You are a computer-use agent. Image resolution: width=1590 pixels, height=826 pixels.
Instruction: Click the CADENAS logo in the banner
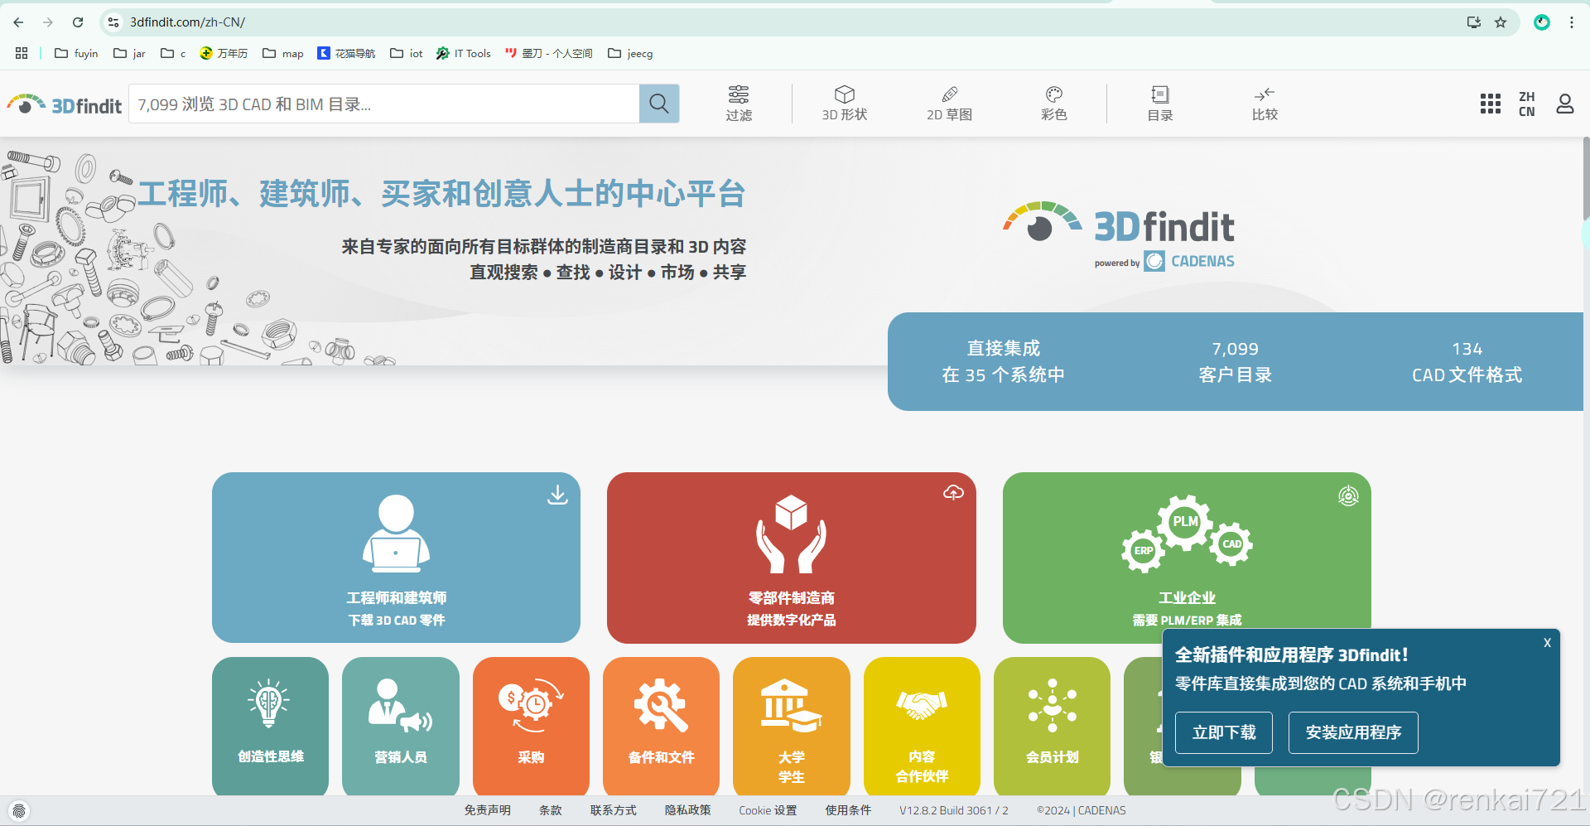click(x=1190, y=262)
